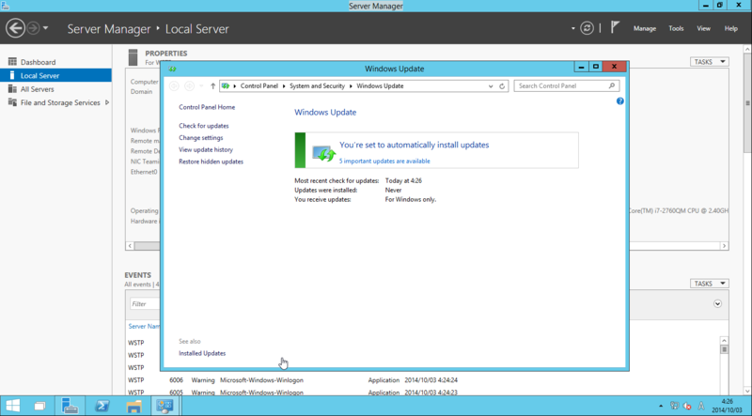The width and height of the screenshot is (752, 416).
Task: Click the network tray icon
Action: tap(675, 407)
